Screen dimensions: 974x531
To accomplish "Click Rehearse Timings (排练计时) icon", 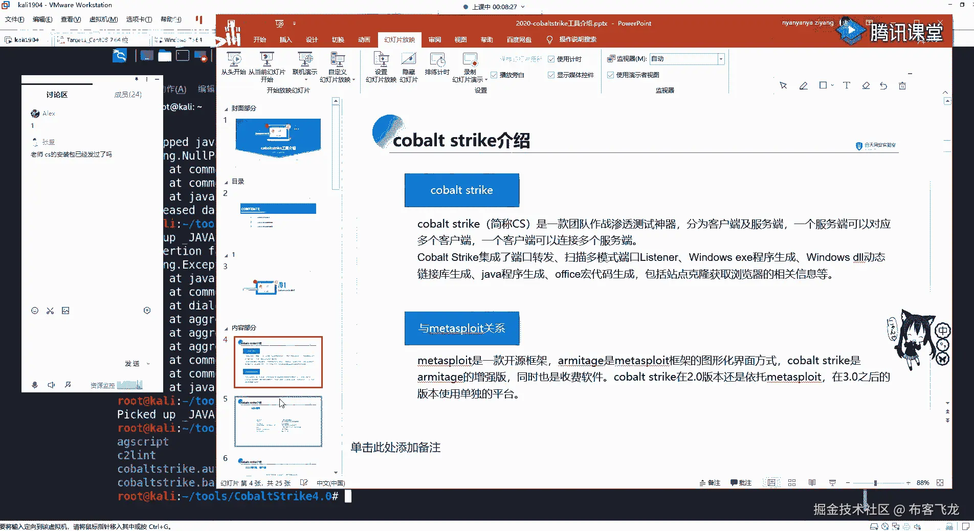I will point(437,64).
